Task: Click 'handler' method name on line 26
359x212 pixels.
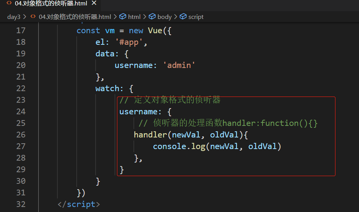Action: [x=151, y=135]
